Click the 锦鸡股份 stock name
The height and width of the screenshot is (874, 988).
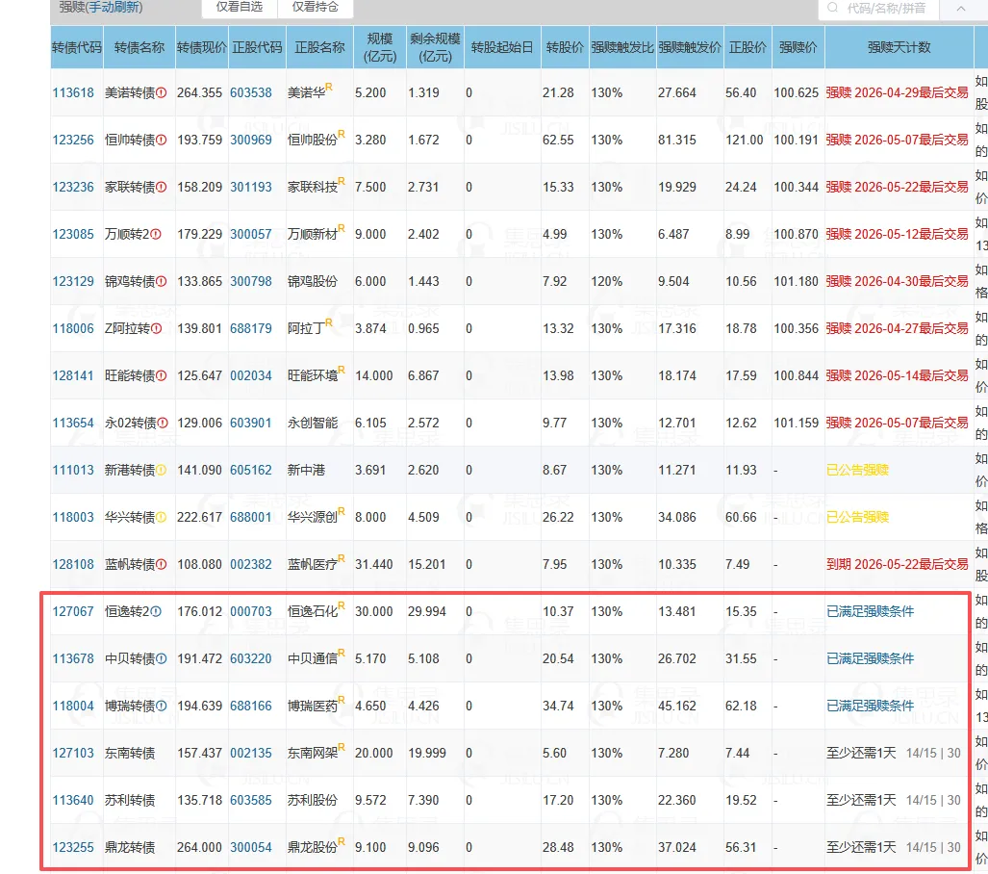click(x=313, y=281)
